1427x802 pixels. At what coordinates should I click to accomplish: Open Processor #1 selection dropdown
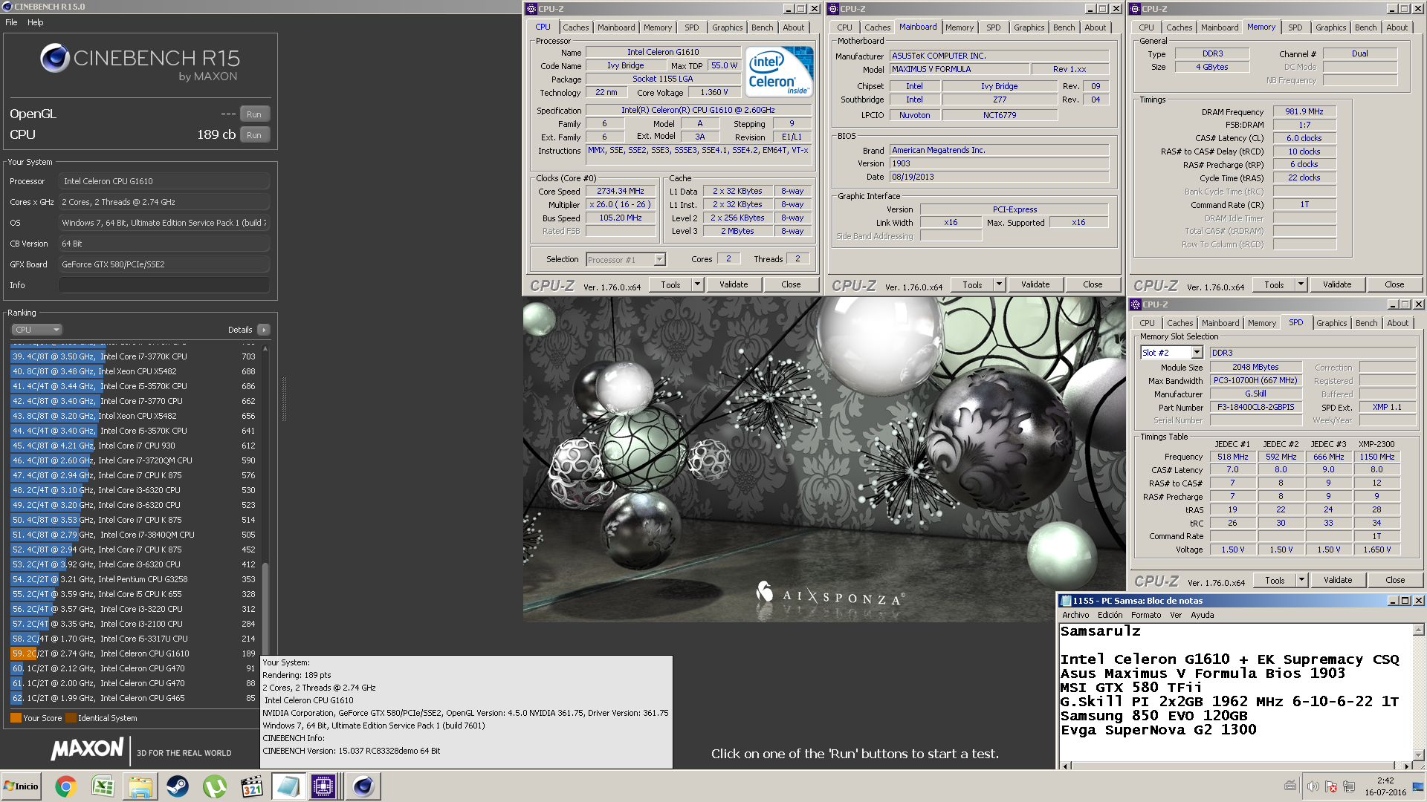[626, 259]
